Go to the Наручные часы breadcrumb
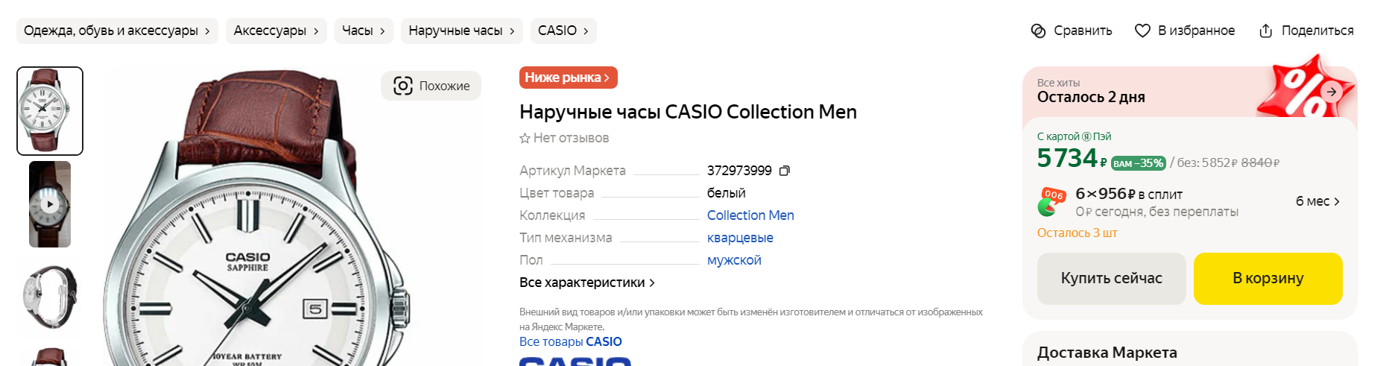 tap(462, 31)
